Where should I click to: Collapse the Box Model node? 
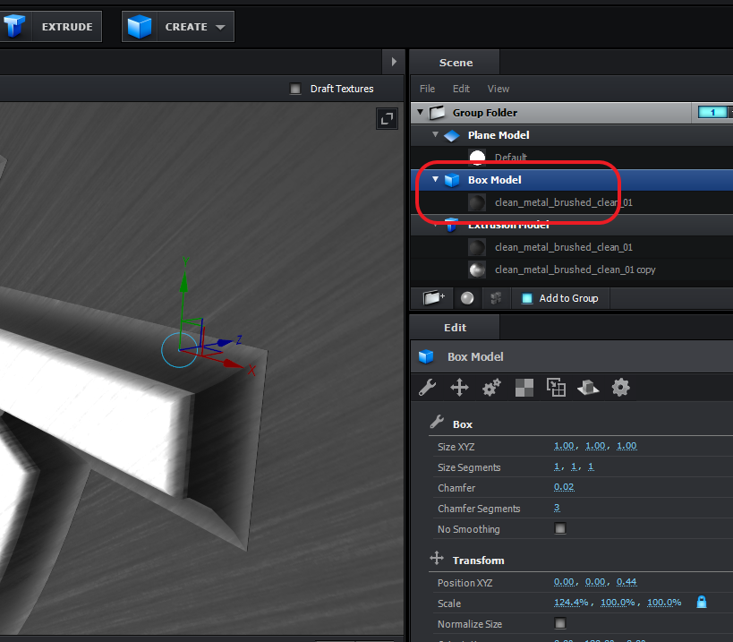click(435, 179)
